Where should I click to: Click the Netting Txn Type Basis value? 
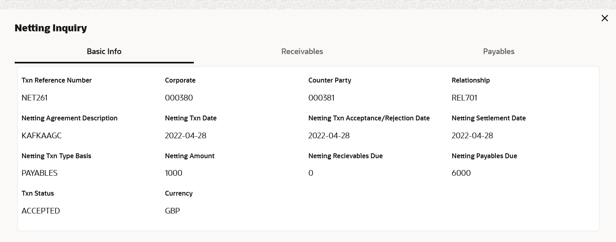click(x=39, y=173)
